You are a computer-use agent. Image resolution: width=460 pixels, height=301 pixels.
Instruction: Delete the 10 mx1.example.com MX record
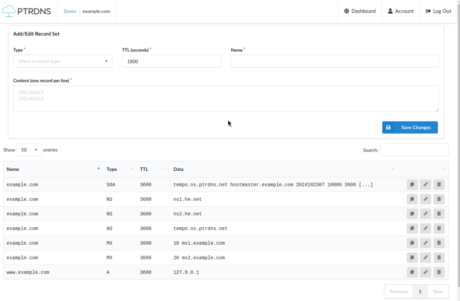coord(439,243)
